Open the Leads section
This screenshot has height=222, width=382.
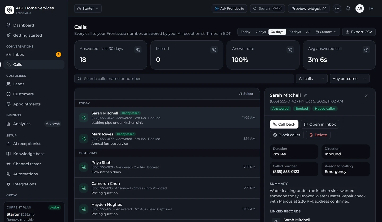click(34, 84)
